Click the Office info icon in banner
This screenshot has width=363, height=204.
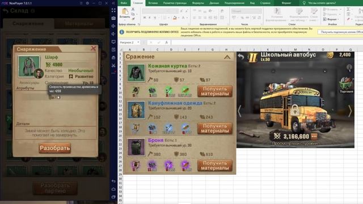[121, 32]
